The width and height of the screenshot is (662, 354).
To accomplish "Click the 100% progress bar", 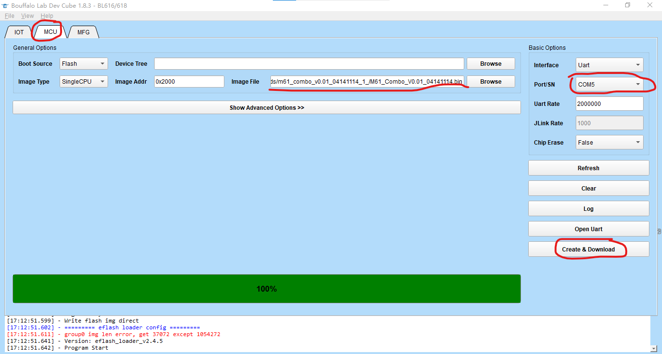I will (x=267, y=289).
